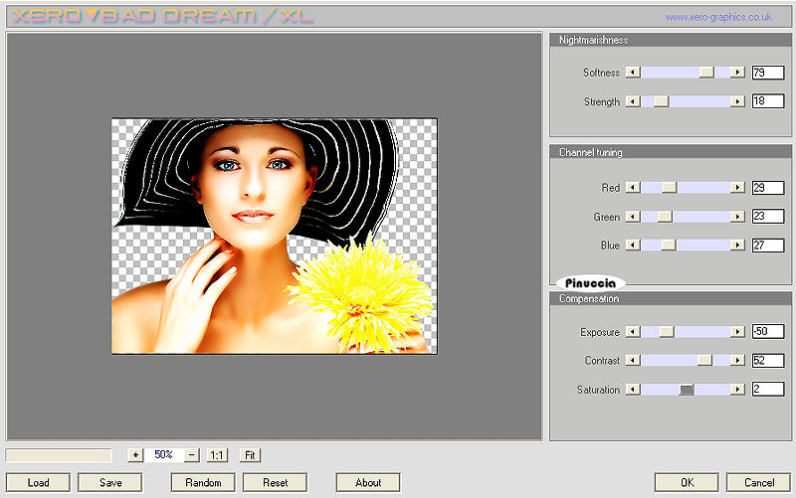Open the xero-graphics.co.uk website link

coord(718,17)
